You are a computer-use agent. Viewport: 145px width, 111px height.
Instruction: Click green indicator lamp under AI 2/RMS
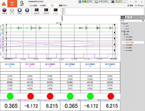pyautogui.click(x=70, y=96)
